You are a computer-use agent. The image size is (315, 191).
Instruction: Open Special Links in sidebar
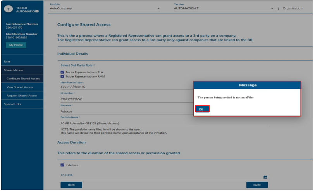coord(14,104)
